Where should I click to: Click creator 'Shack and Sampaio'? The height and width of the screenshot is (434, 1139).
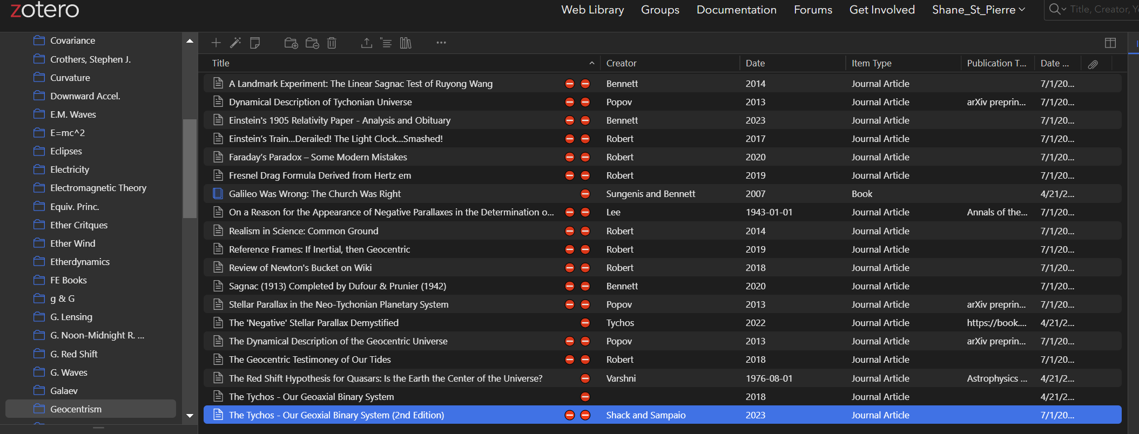(x=645, y=415)
